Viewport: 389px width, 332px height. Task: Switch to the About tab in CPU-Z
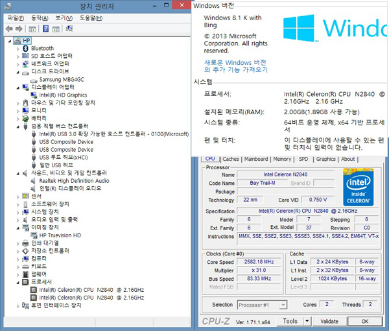[x=348, y=159]
